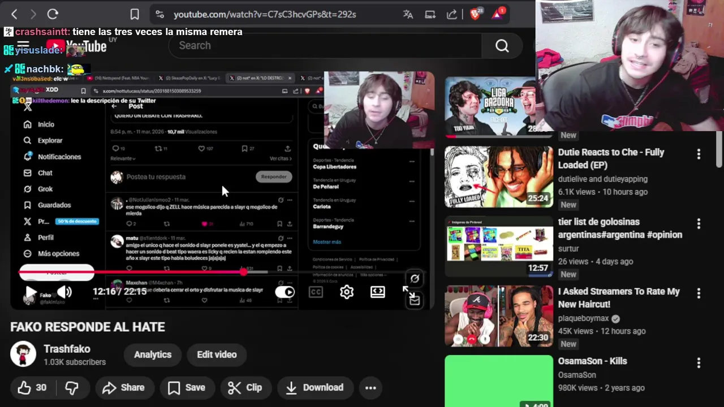Image resolution: width=724 pixels, height=407 pixels.
Task: Click the 12:16 / 22:15 time display
Action: (x=119, y=292)
